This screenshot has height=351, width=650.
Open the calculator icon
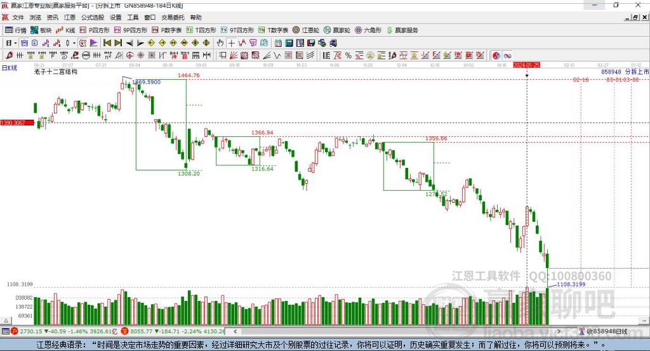point(289,43)
